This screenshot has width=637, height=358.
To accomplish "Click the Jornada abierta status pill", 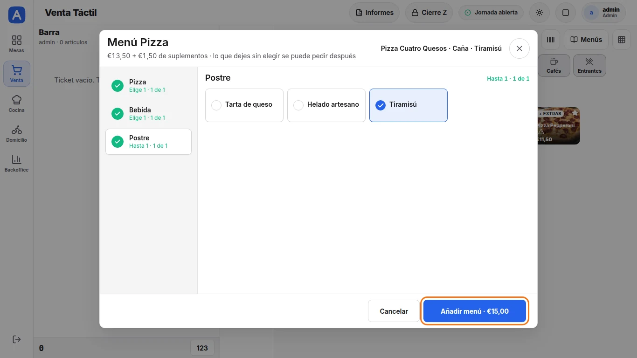I will click(x=491, y=13).
